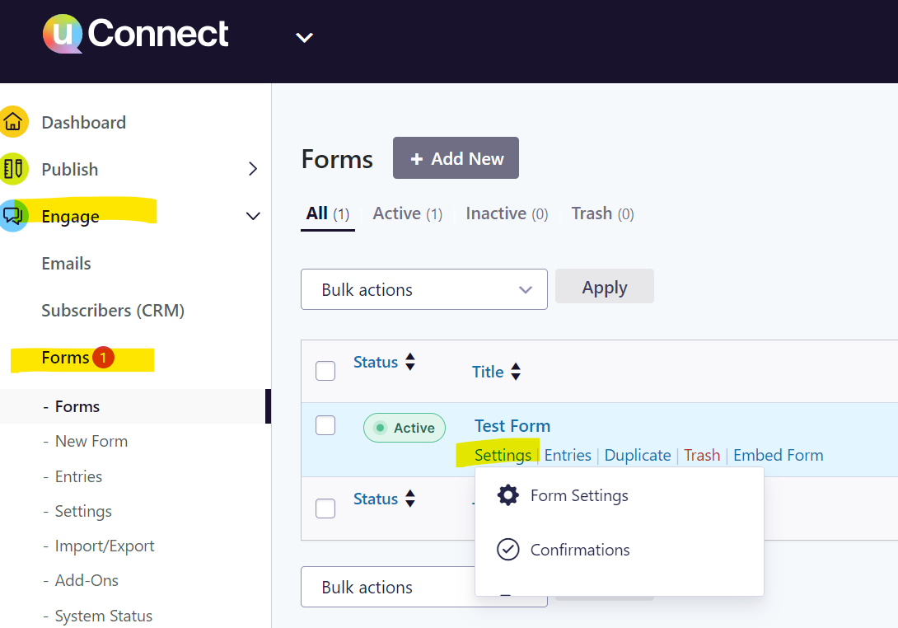Open the Trash tab
Screen dimensions: 898x628
pos(592,213)
